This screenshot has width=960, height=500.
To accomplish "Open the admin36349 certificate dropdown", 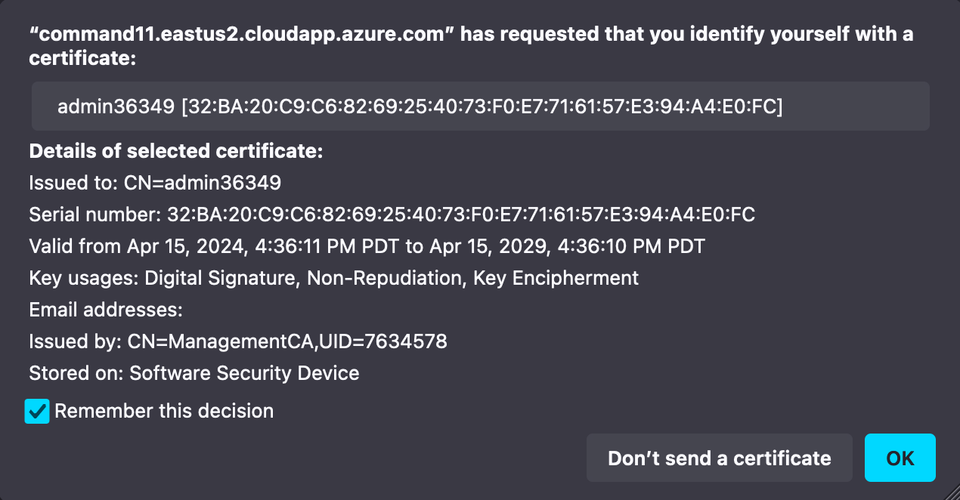I will pos(480,106).
